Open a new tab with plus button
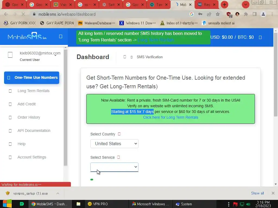278x208 pixels. click(225, 5)
